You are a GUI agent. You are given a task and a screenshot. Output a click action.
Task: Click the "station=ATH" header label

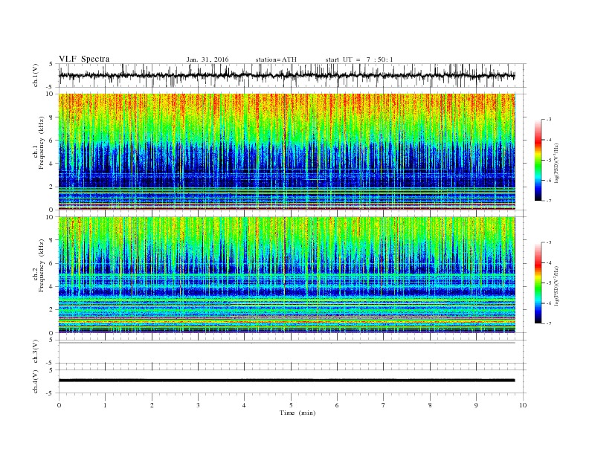(276, 59)
